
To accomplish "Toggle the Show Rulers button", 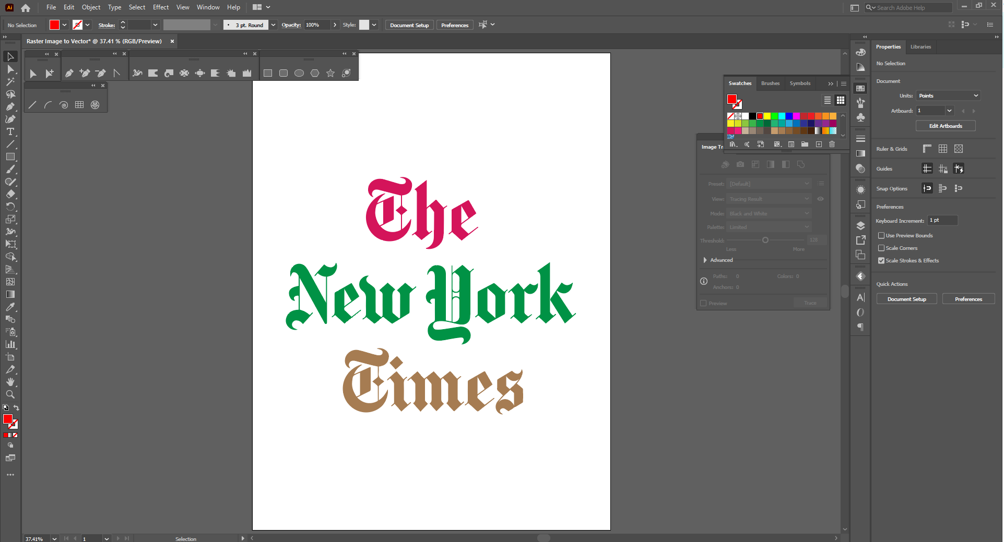I will [927, 149].
